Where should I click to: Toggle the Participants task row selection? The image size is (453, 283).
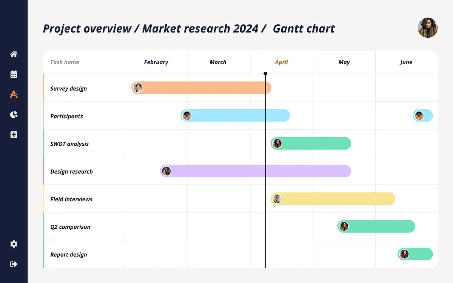[66, 116]
